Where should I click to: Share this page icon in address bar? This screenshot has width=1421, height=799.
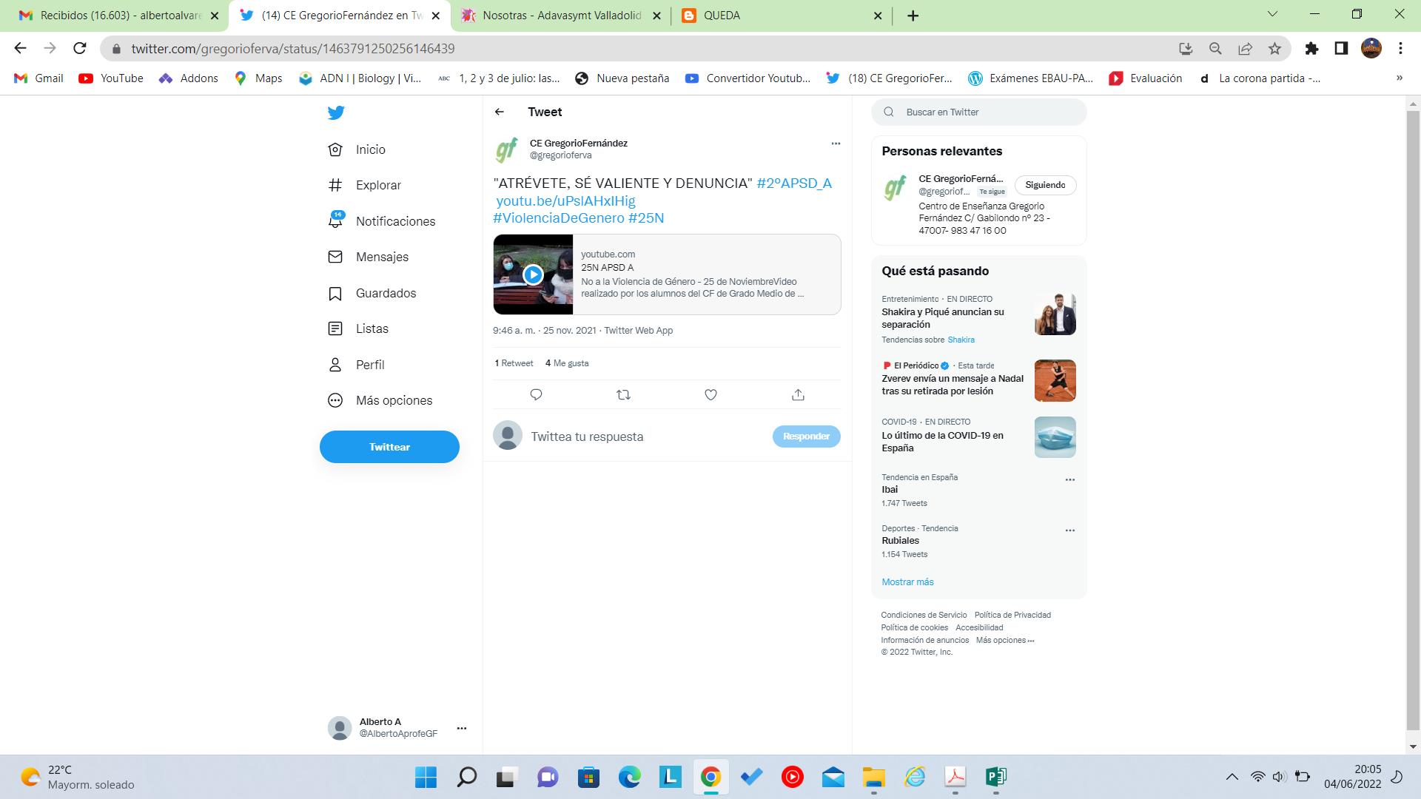[1245, 49]
